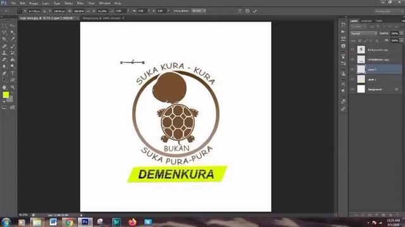Viewport: 405px width, 227px height.
Task: Select the Crop tool
Action: (4, 39)
